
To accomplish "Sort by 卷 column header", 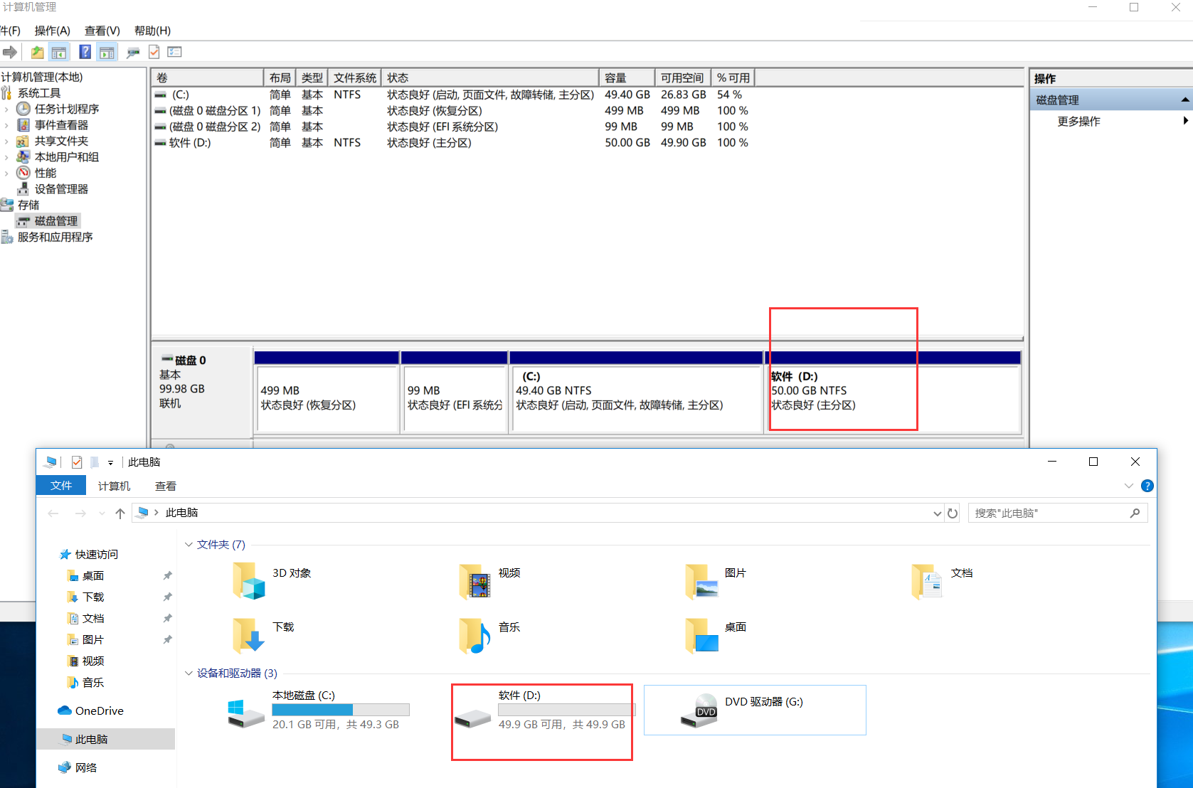I will tap(207, 78).
